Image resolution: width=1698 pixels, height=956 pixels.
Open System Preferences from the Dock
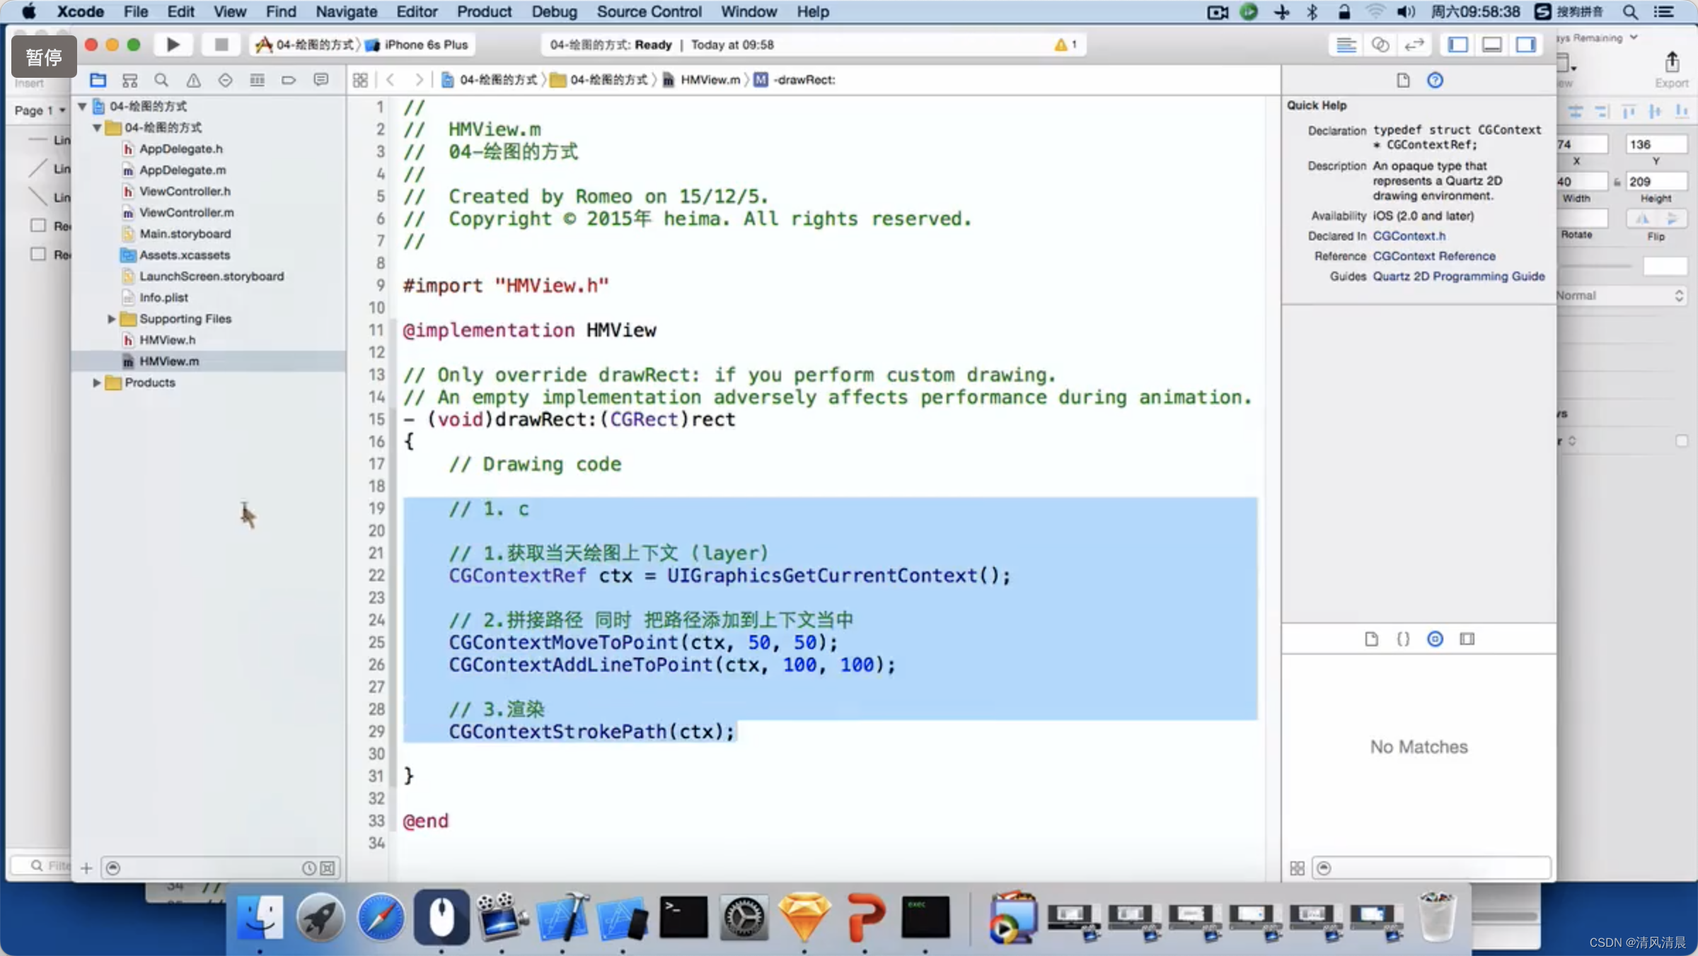coord(744,918)
